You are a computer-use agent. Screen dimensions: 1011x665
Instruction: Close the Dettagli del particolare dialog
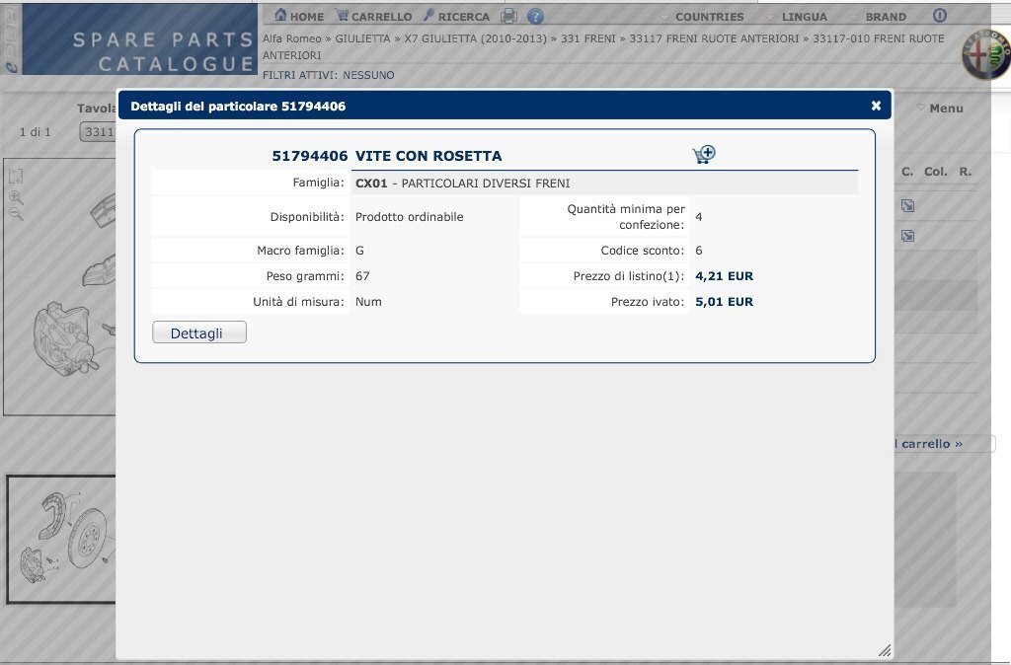click(876, 106)
